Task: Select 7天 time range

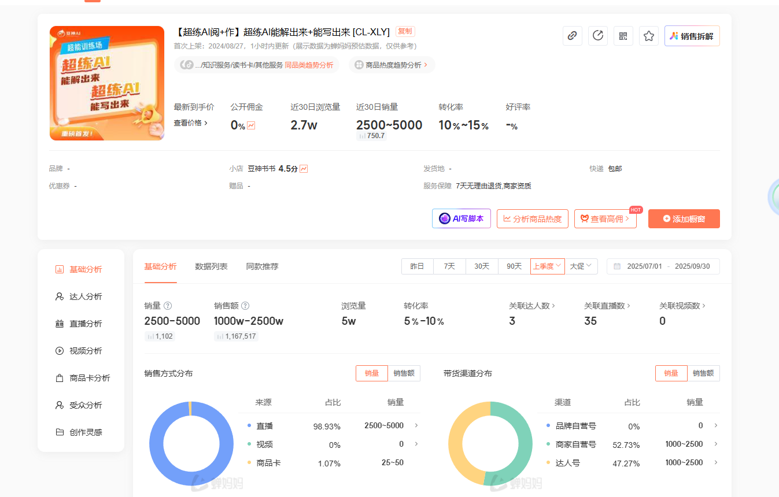Action: tap(449, 266)
